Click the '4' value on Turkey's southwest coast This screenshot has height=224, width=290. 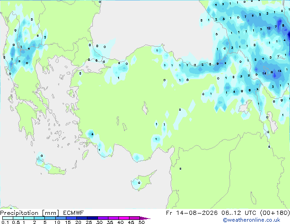92,134
